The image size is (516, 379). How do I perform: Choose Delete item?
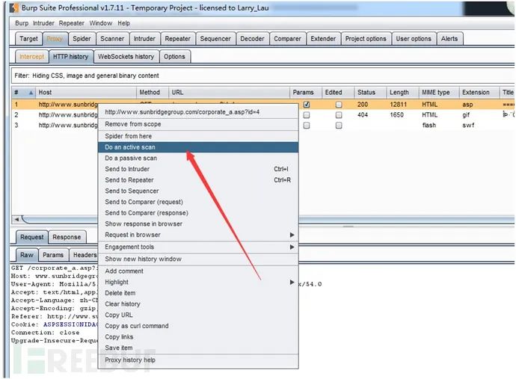pyautogui.click(x=198, y=293)
